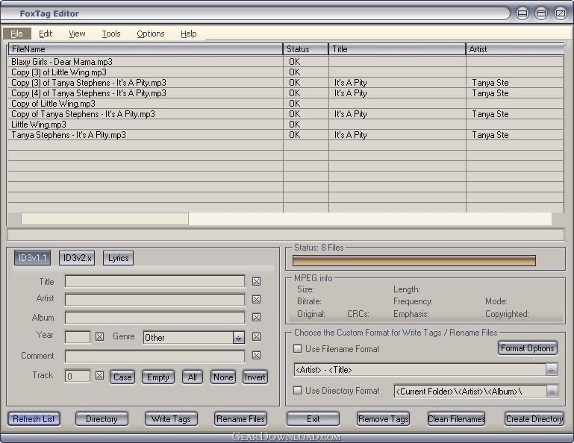Minimize the FoxTag Editor window
The image size is (574, 443).
click(x=522, y=14)
